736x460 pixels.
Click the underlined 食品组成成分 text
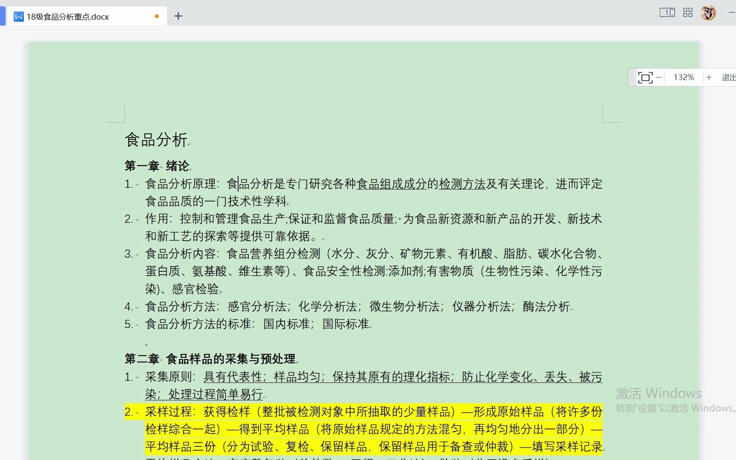pos(391,184)
